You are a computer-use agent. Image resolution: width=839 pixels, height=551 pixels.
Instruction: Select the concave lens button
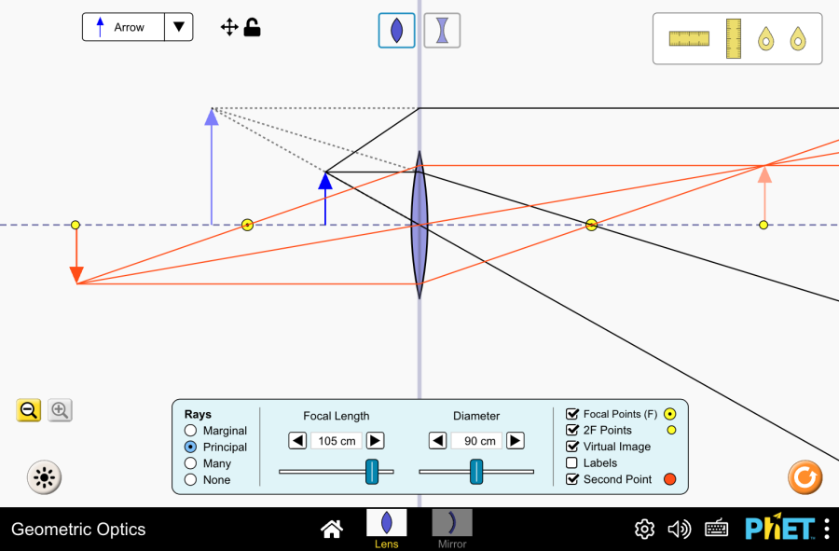442,30
